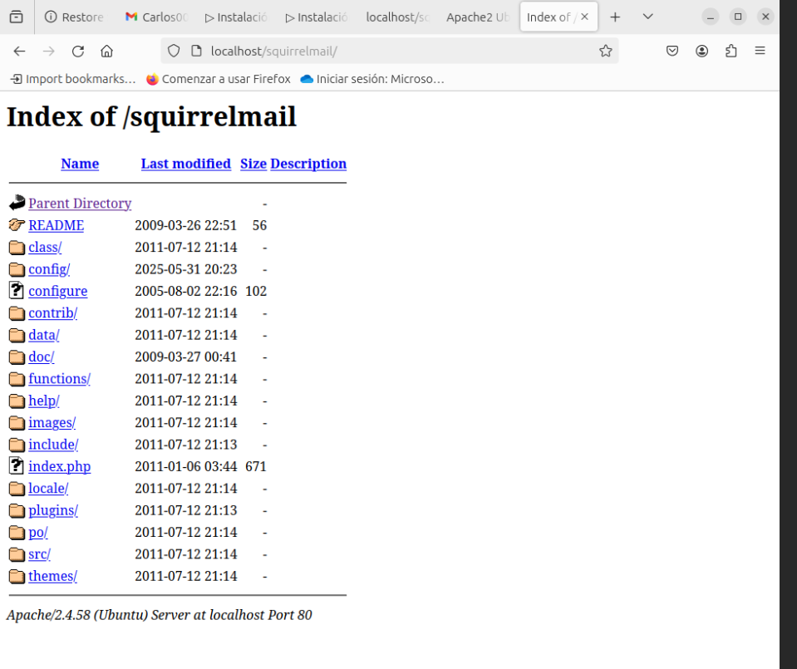Click the folder icon beside functions/
This screenshot has height=669, width=797.
coord(17,379)
